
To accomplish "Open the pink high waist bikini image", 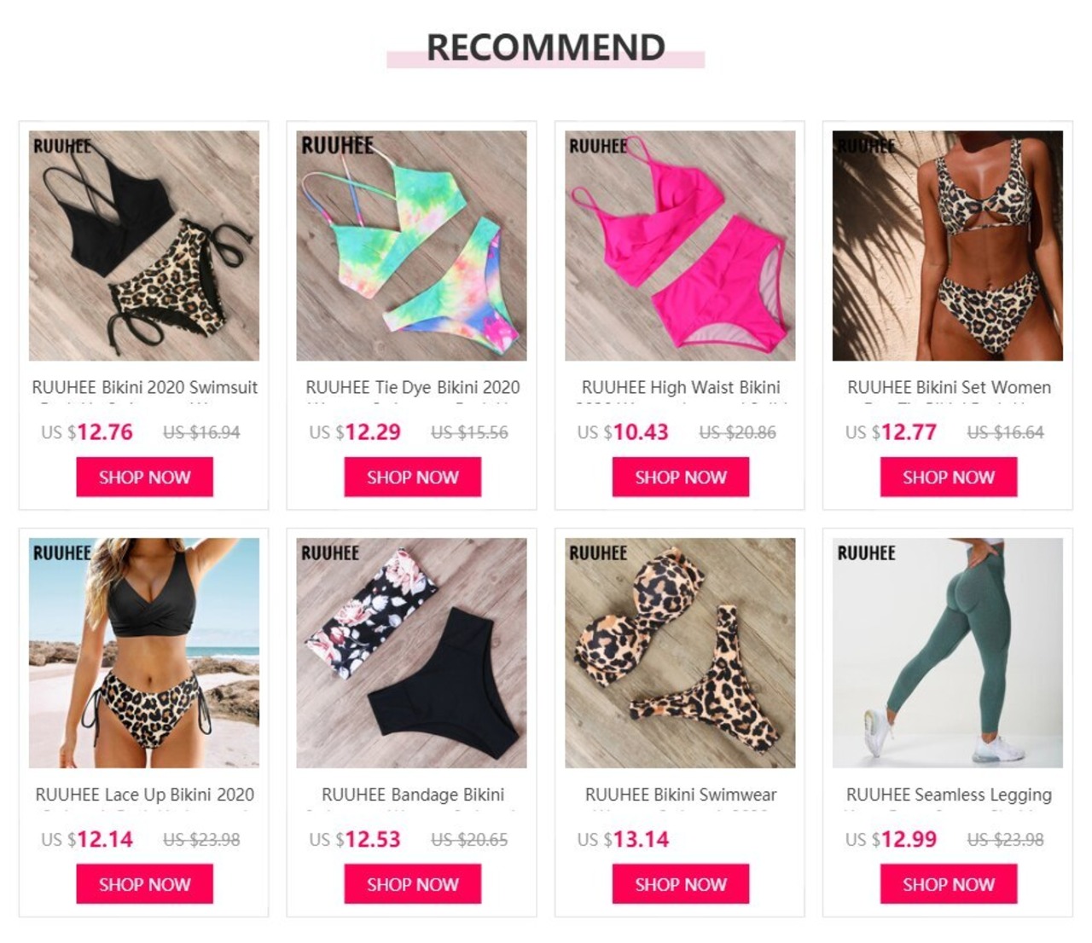I will pos(680,246).
